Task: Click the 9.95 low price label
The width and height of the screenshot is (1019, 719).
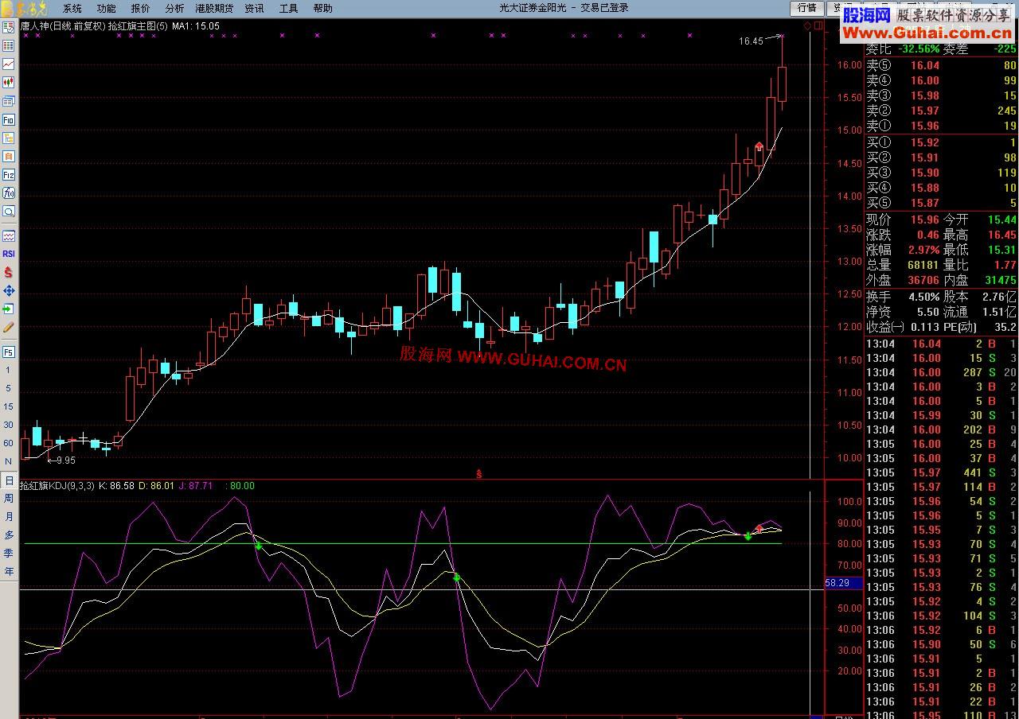Action: pyautogui.click(x=66, y=461)
